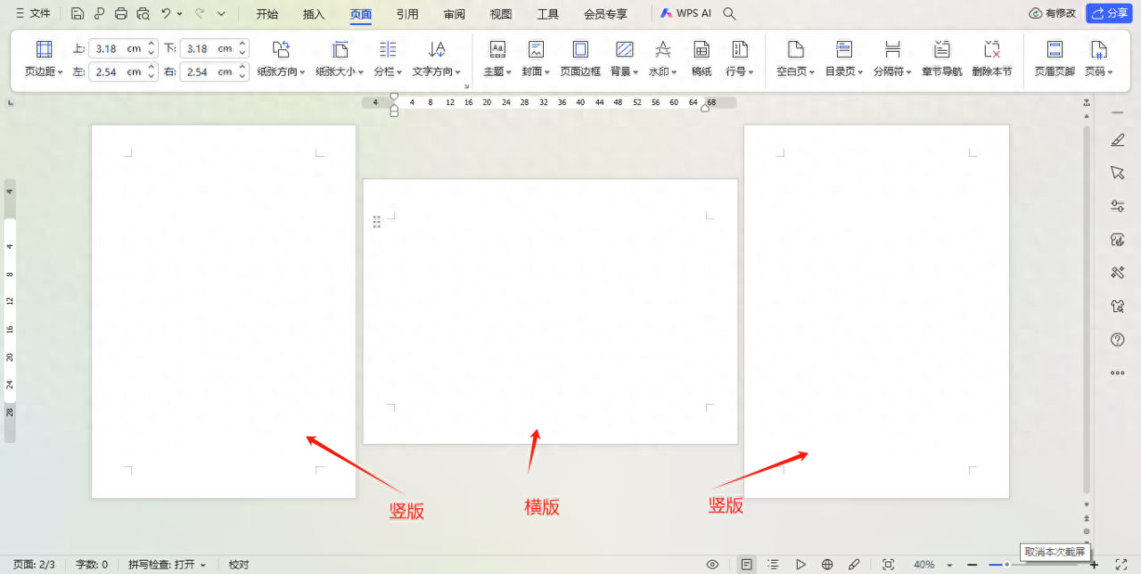The height and width of the screenshot is (574, 1141).
Task: Open the 会员专享 tab
Action: coord(605,13)
